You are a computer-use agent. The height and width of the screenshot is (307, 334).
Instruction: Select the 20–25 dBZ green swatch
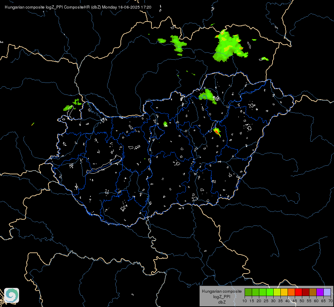click(263, 292)
